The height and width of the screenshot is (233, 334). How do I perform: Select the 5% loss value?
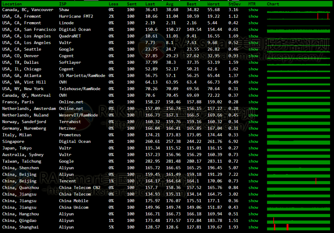point(111,227)
